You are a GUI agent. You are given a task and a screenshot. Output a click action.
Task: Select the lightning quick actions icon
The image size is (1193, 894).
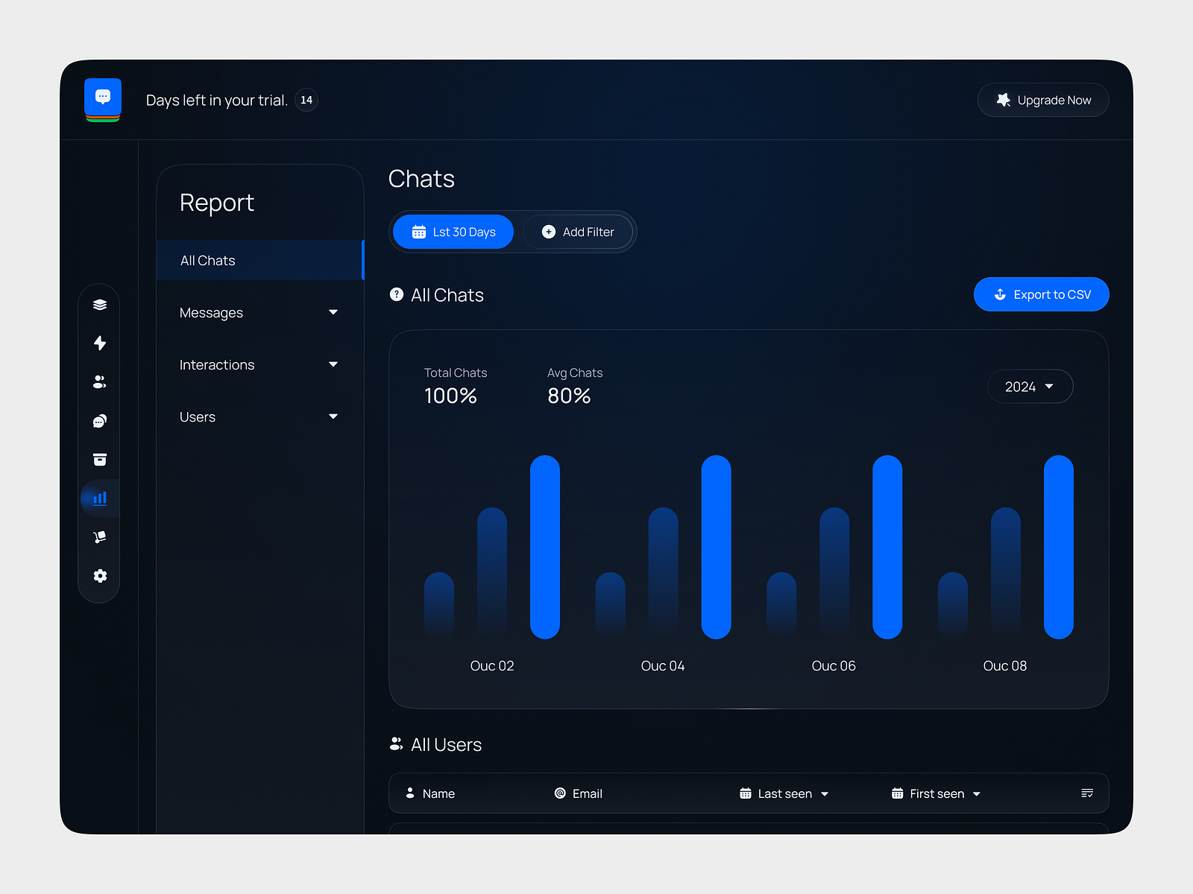[x=99, y=343]
